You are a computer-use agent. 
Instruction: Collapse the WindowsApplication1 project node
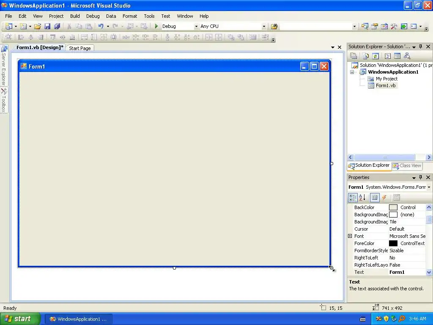[x=352, y=72]
